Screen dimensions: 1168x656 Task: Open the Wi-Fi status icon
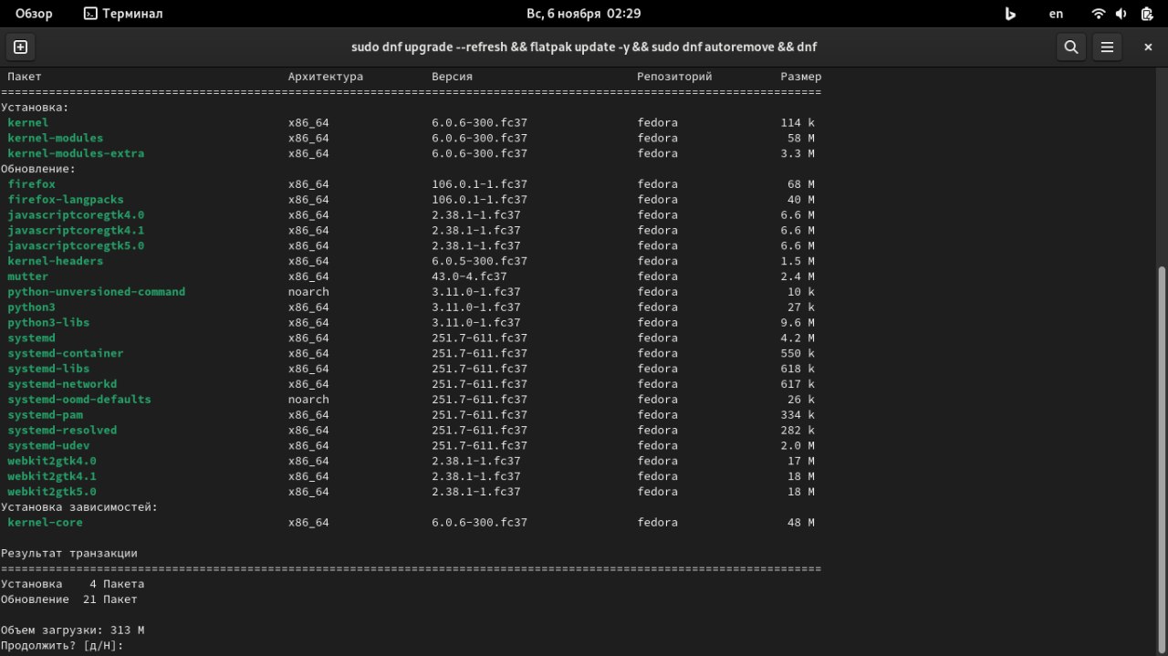1099,14
